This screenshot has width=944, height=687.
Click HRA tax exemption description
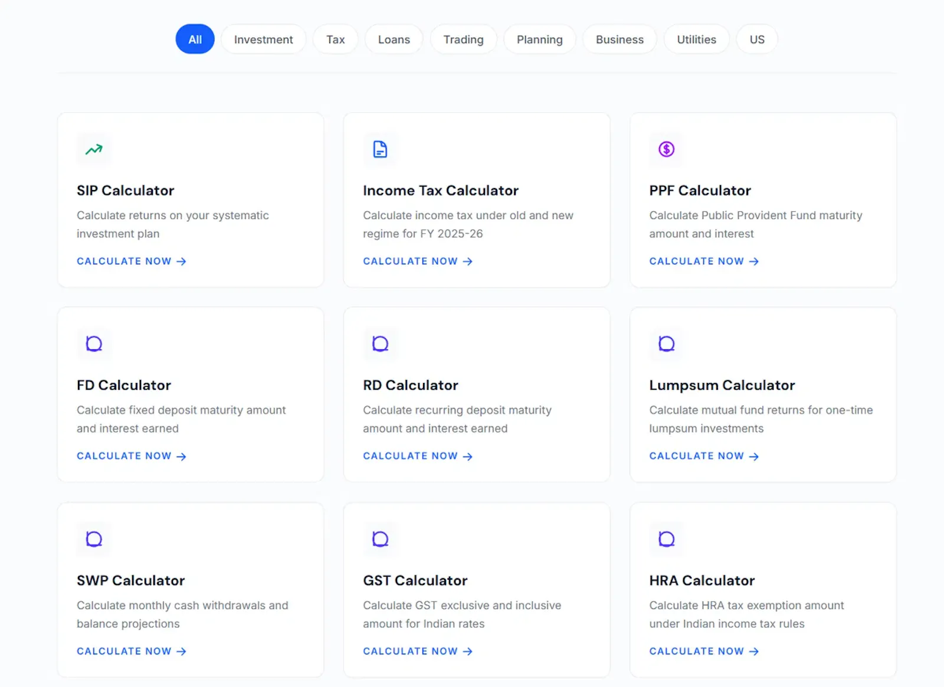click(747, 615)
